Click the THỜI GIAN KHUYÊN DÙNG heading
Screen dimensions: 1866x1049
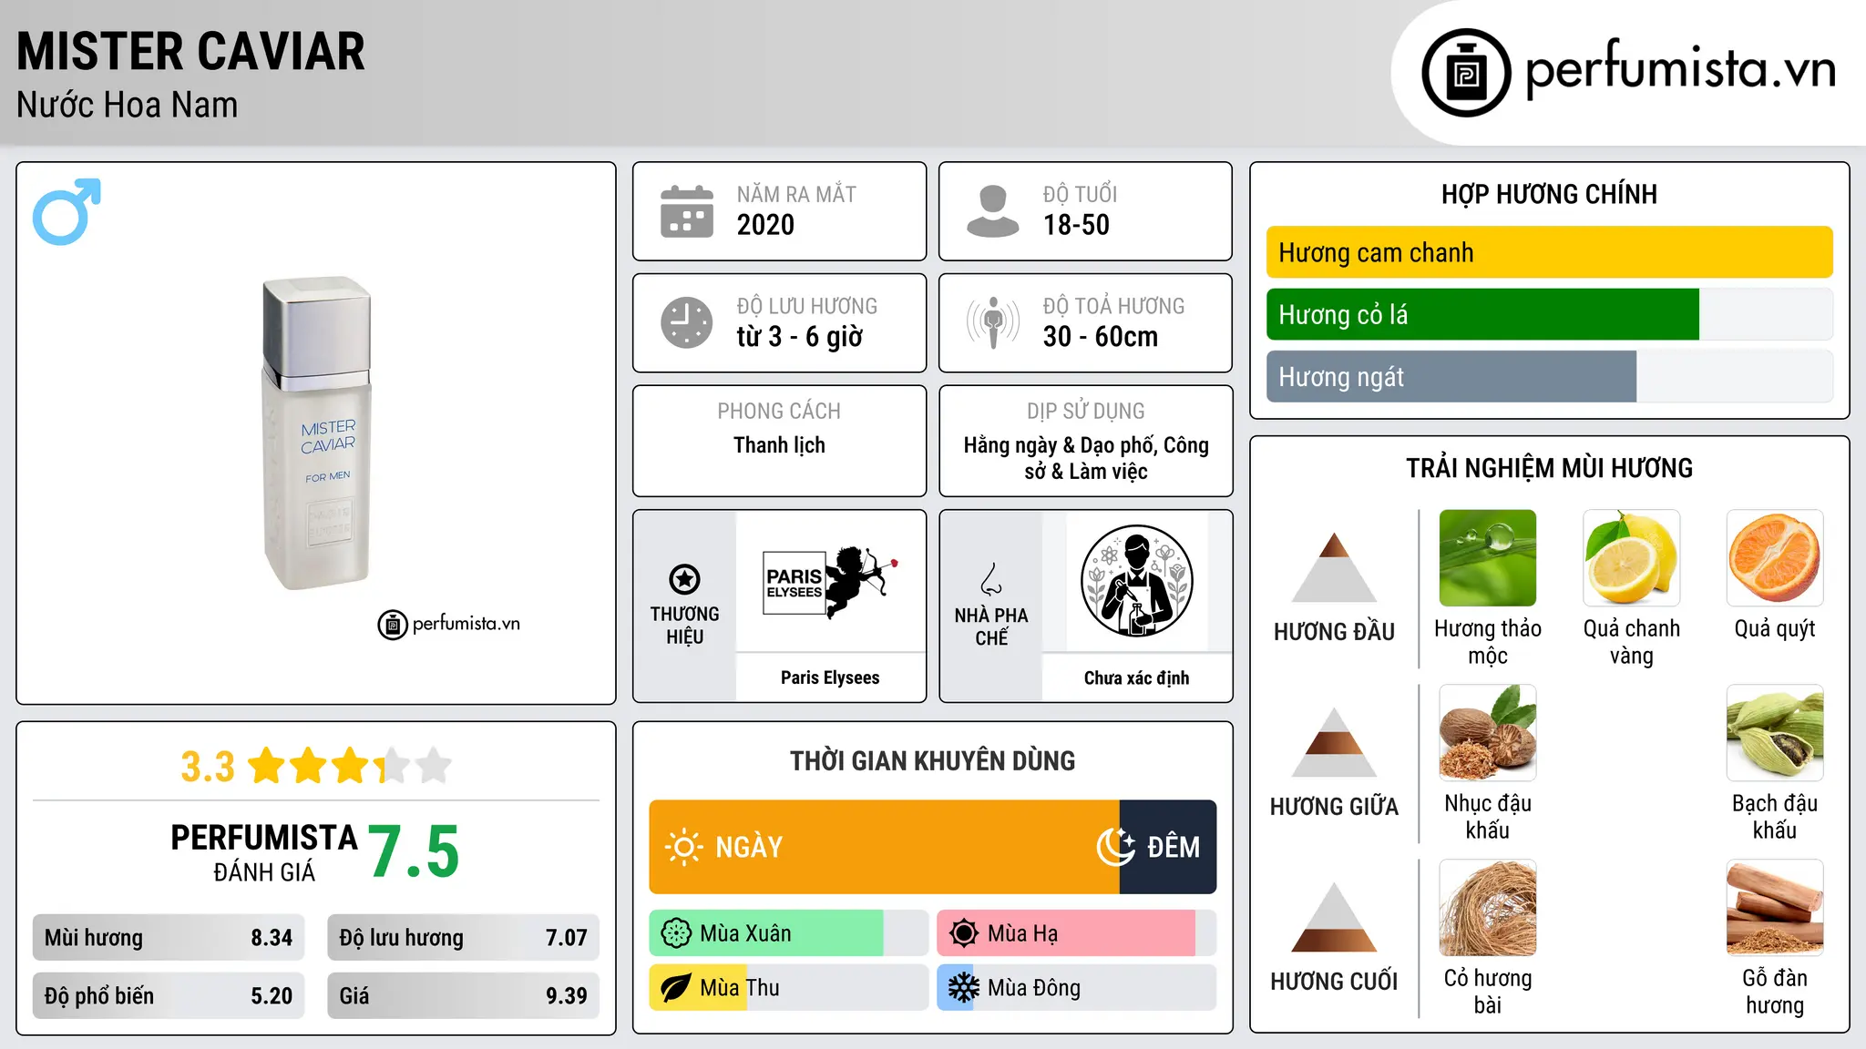point(933,761)
